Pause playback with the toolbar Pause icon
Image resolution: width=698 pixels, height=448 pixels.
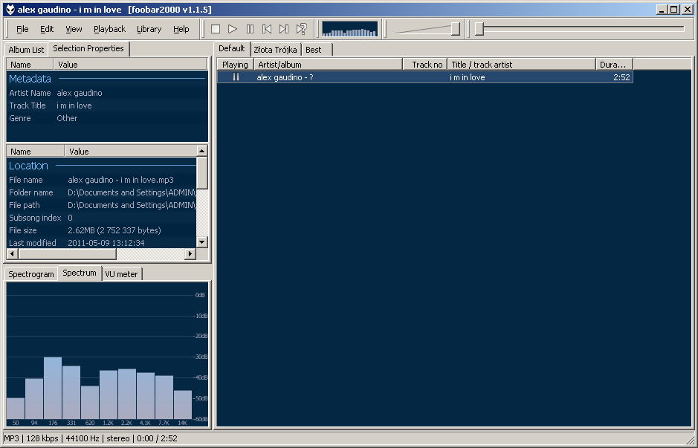click(250, 29)
